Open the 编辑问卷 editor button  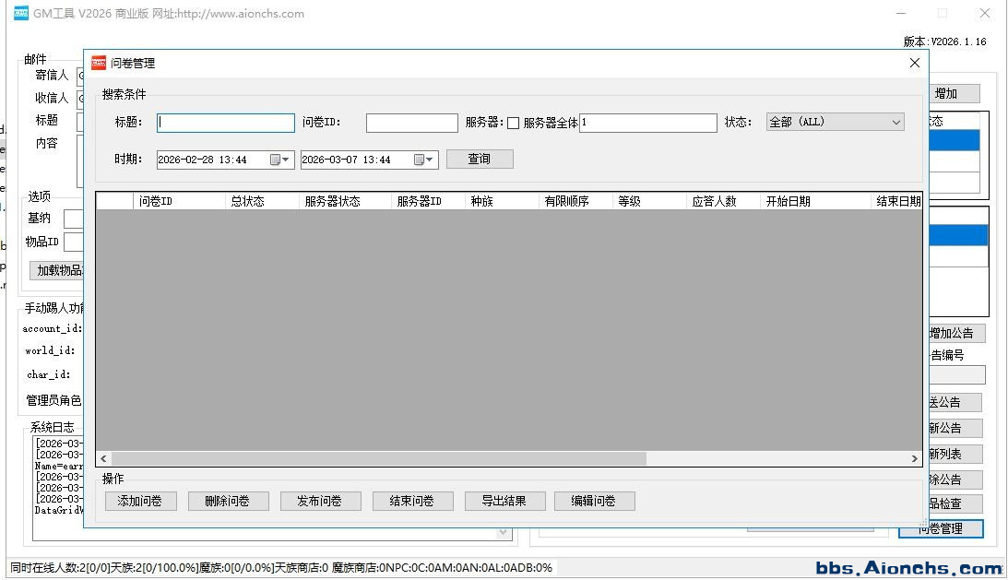(x=594, y=501)
